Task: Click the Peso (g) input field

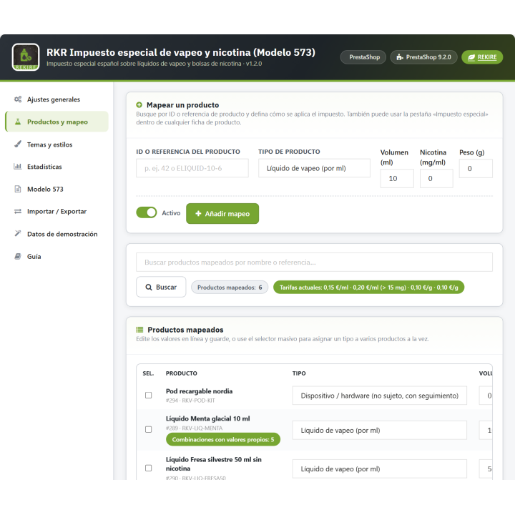Action: coord(476,169)
